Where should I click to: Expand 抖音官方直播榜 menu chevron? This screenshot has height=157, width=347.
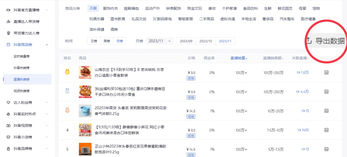[x=47, y=10]
